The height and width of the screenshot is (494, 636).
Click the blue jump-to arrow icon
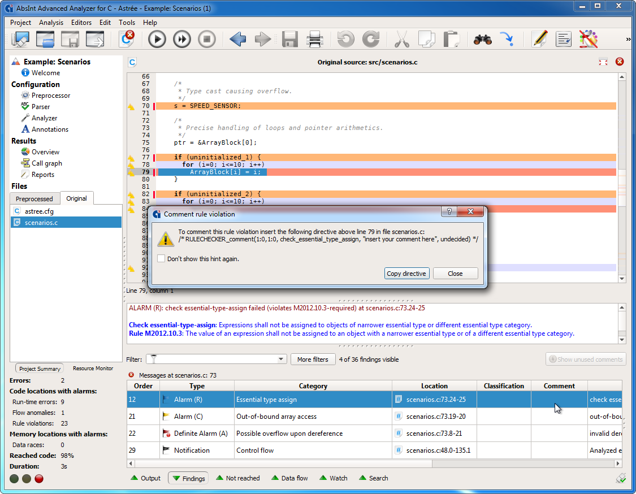(x=507, y=40)
